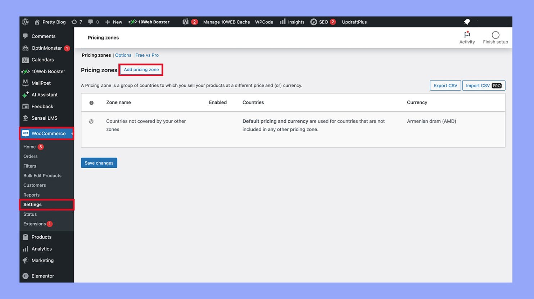This screenshot has width=534, height=299.
Task: Export pricing zones as CSV
Action: click(445, 86)
